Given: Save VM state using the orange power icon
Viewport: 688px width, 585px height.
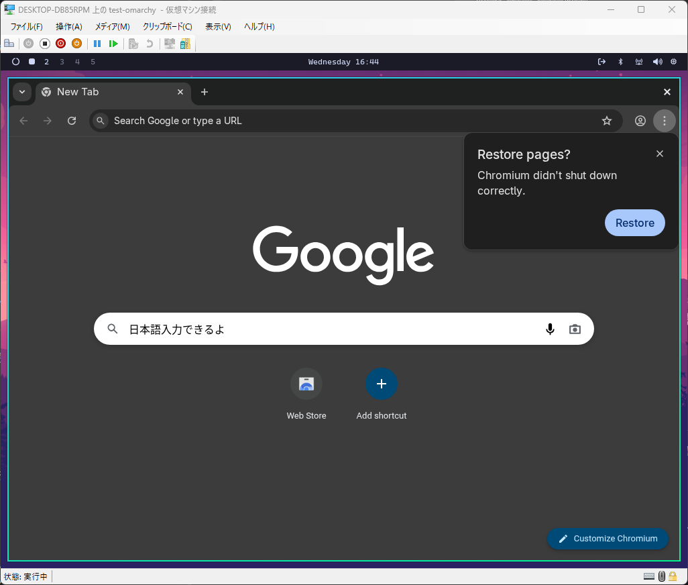Looking at the screenshot, I should click(x=77, y=44).
